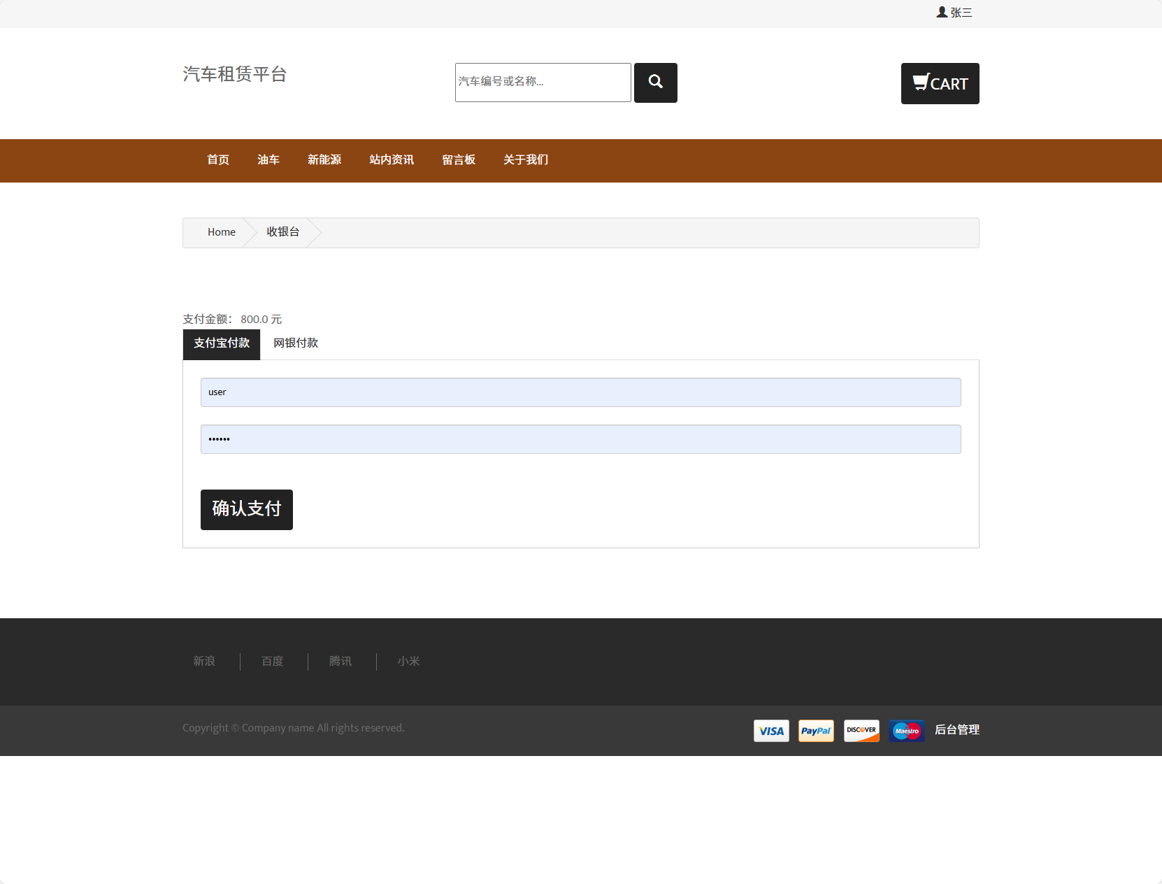Select the 支付宝付款 tab

tap(221, 343)
